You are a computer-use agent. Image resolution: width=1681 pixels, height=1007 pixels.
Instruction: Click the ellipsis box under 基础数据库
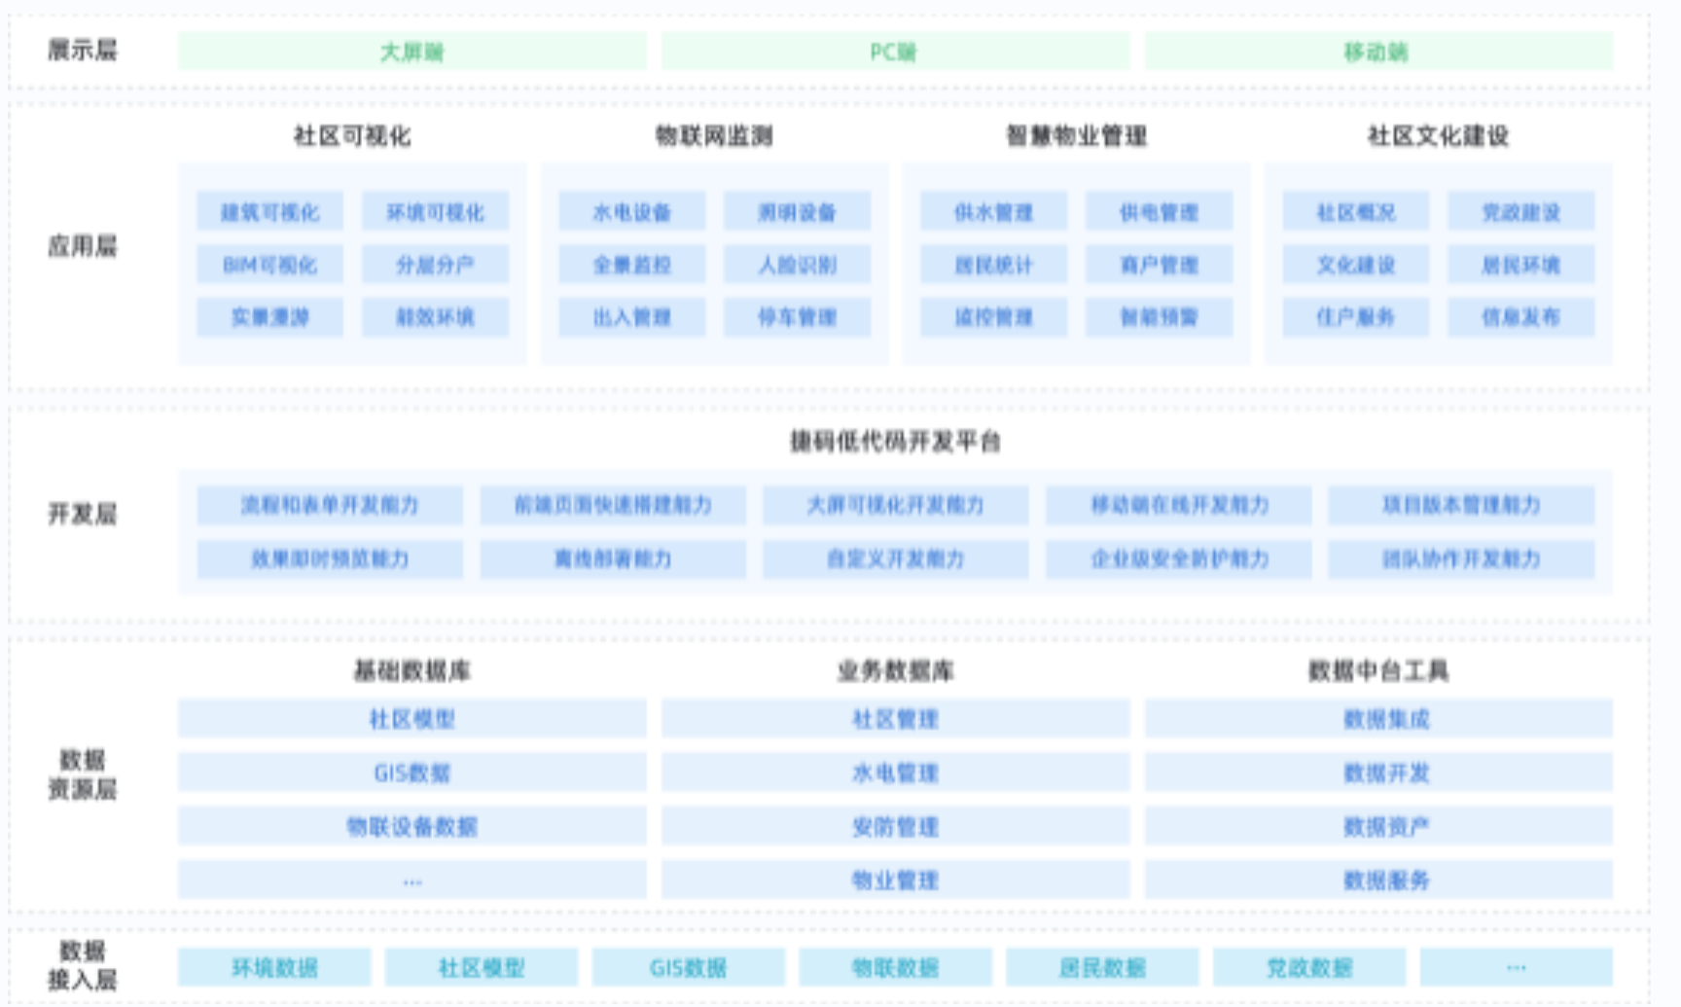[411, 881]
